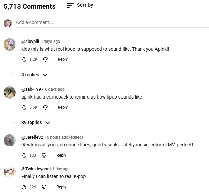Image resolution: width=209 pixels, height=195 pixels.
Task: Reply to the @sab-1997 comment
Action: 63,107
